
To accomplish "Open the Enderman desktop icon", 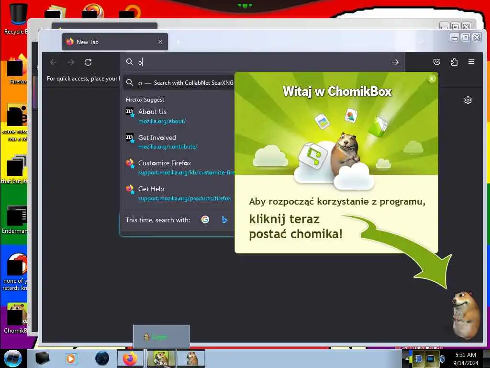I will click(x=15, y=219).
